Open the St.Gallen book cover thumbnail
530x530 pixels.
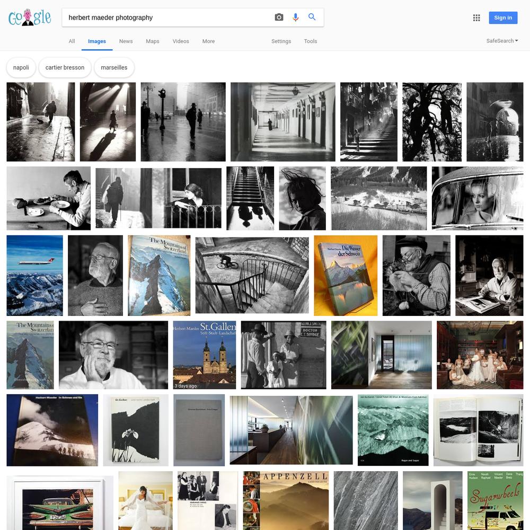click(205, 355)
